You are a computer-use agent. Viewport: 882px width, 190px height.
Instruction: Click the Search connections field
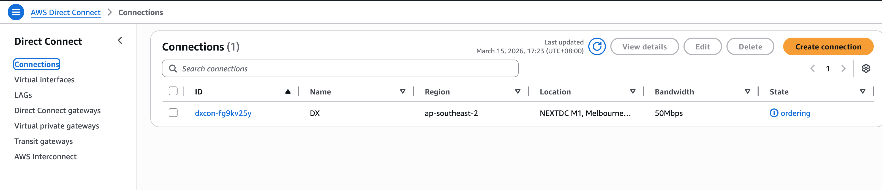coord(342,69)
